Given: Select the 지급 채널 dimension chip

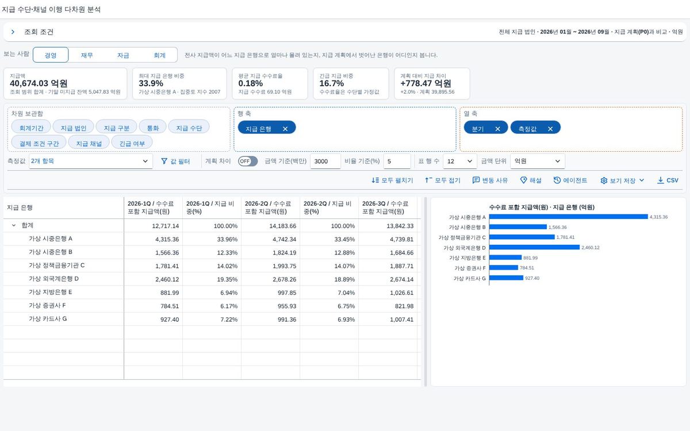Looking at the screenshot, I should pyautogui.click(x=89, y=143).
